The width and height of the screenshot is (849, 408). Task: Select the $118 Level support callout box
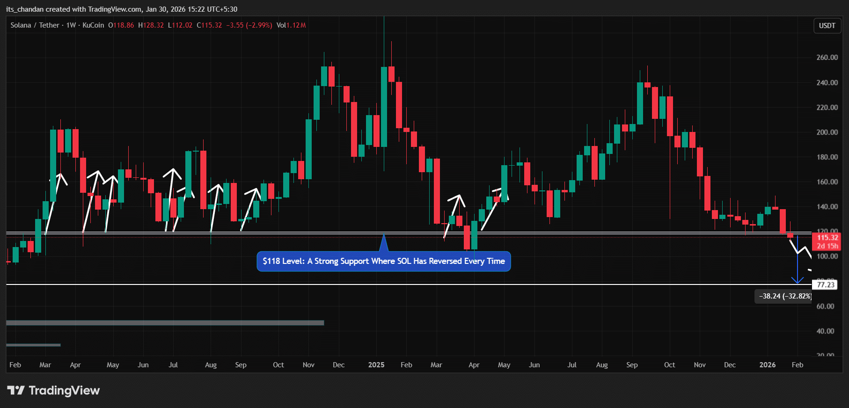point(383,262)
